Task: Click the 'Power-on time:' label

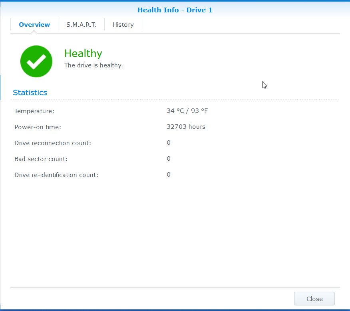Action: coord(38,127)
